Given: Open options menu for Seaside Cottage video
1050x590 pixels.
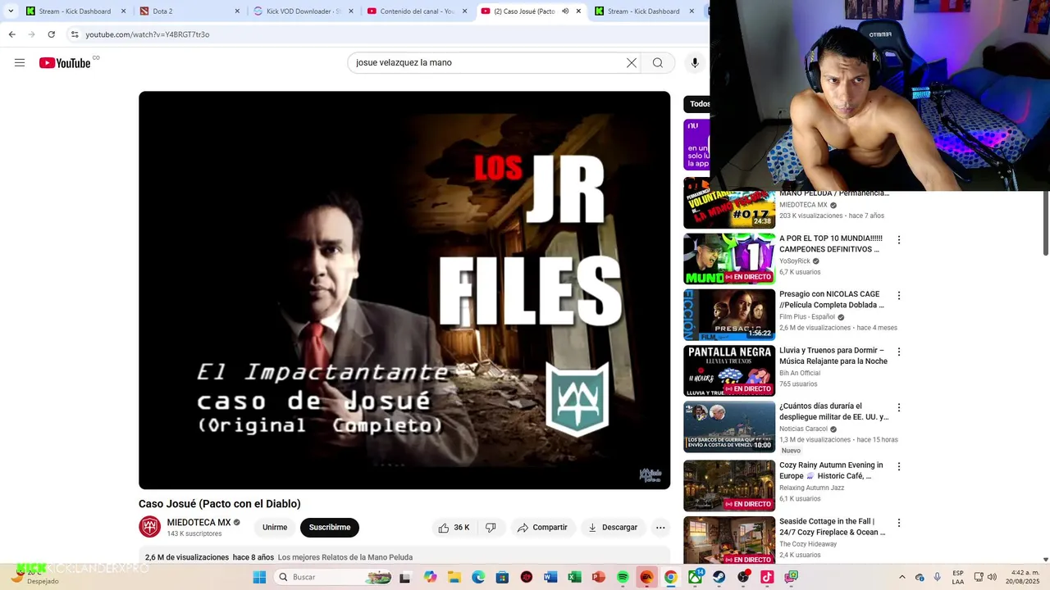Looking at the screenshot, I should (x=899, y=523).
